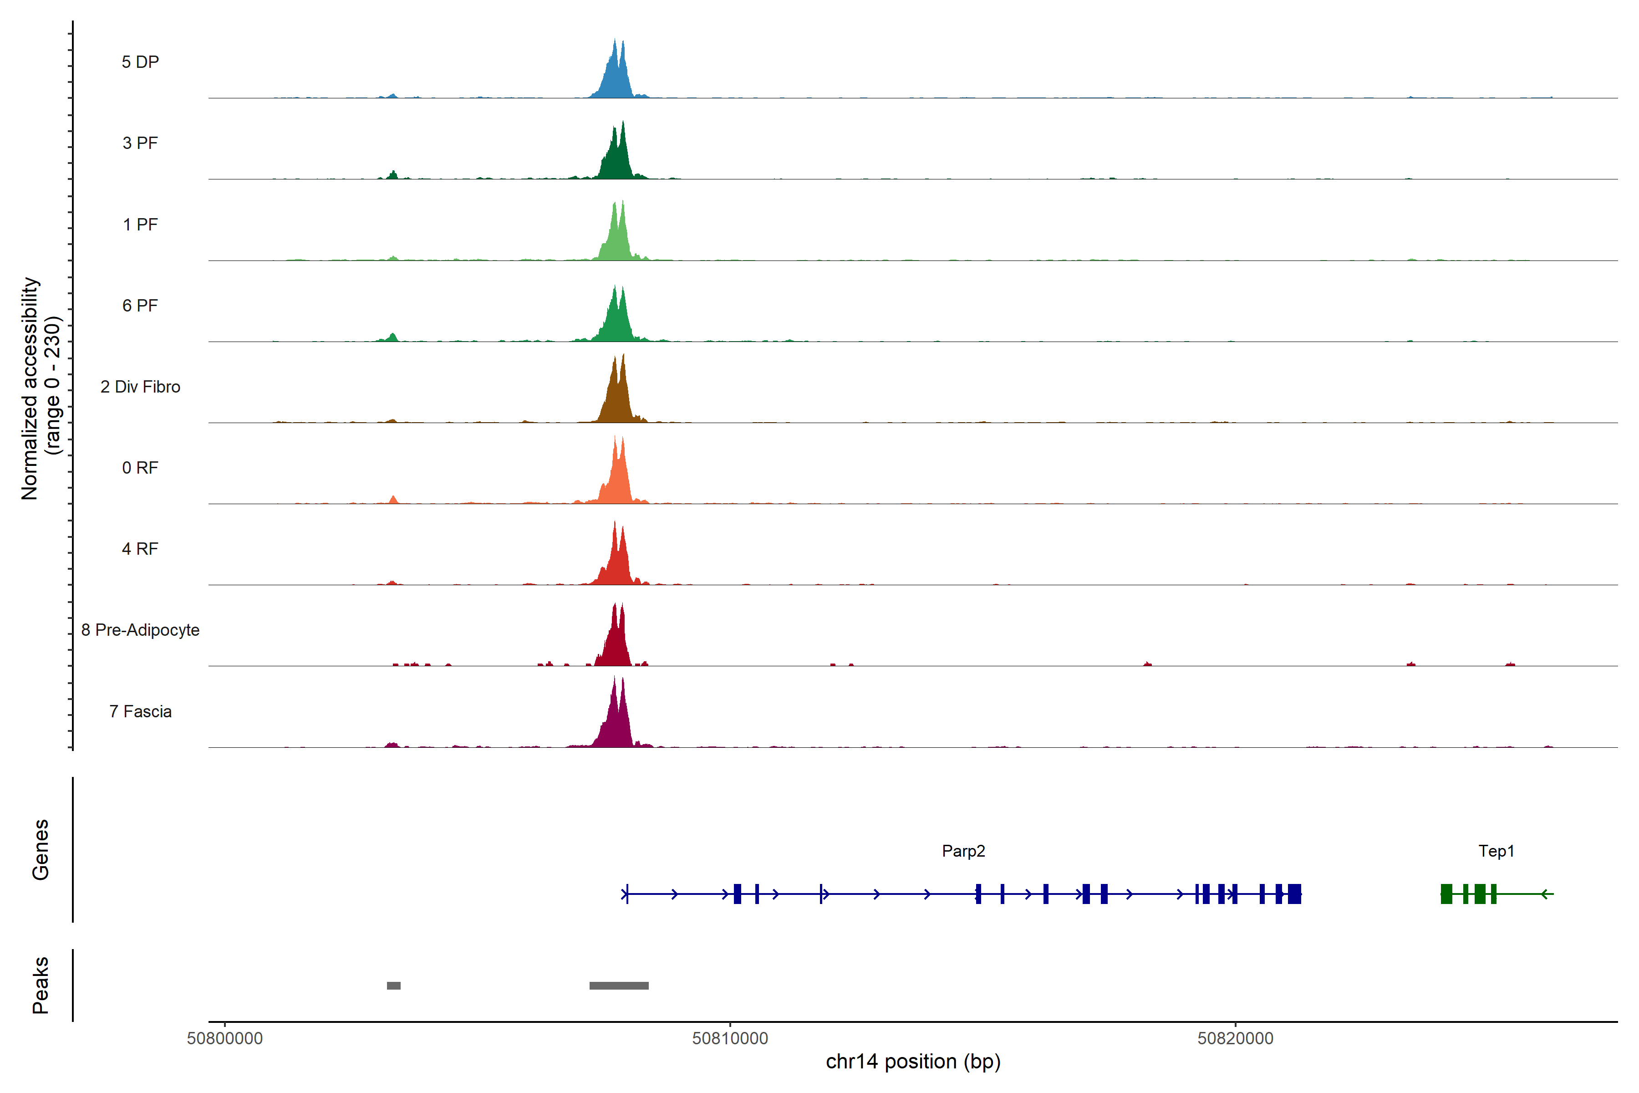
Task: Click the last Parp2 exon block
Action: (1294, 894)
